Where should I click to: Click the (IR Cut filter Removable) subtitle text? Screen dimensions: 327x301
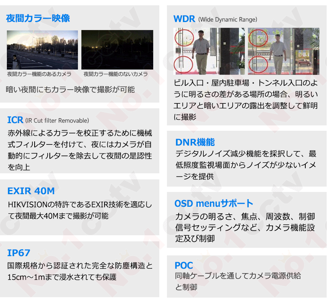tap(57, 121)
